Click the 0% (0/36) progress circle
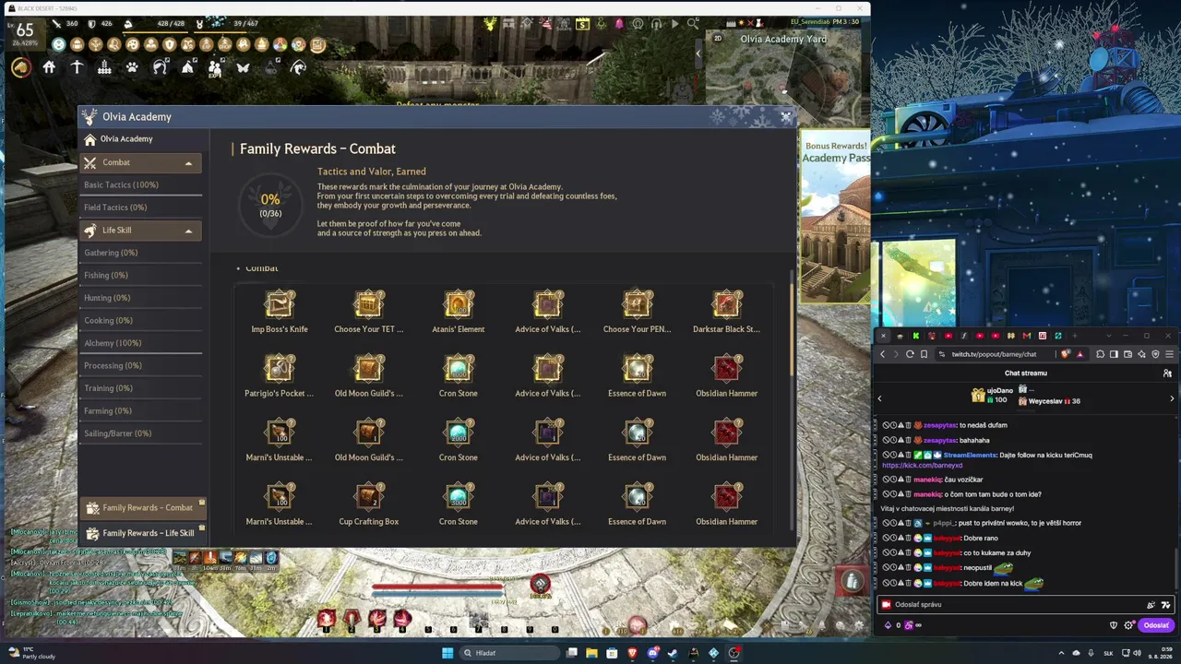 pos(270,205)
